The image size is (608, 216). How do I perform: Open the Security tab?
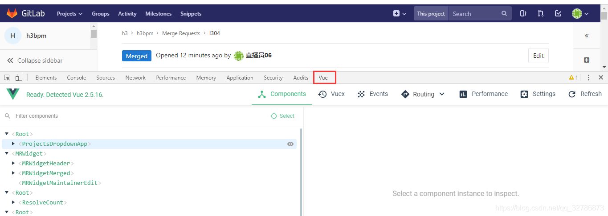point(273,77)
